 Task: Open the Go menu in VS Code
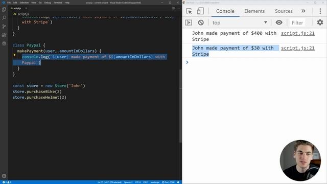pos(40,3)
